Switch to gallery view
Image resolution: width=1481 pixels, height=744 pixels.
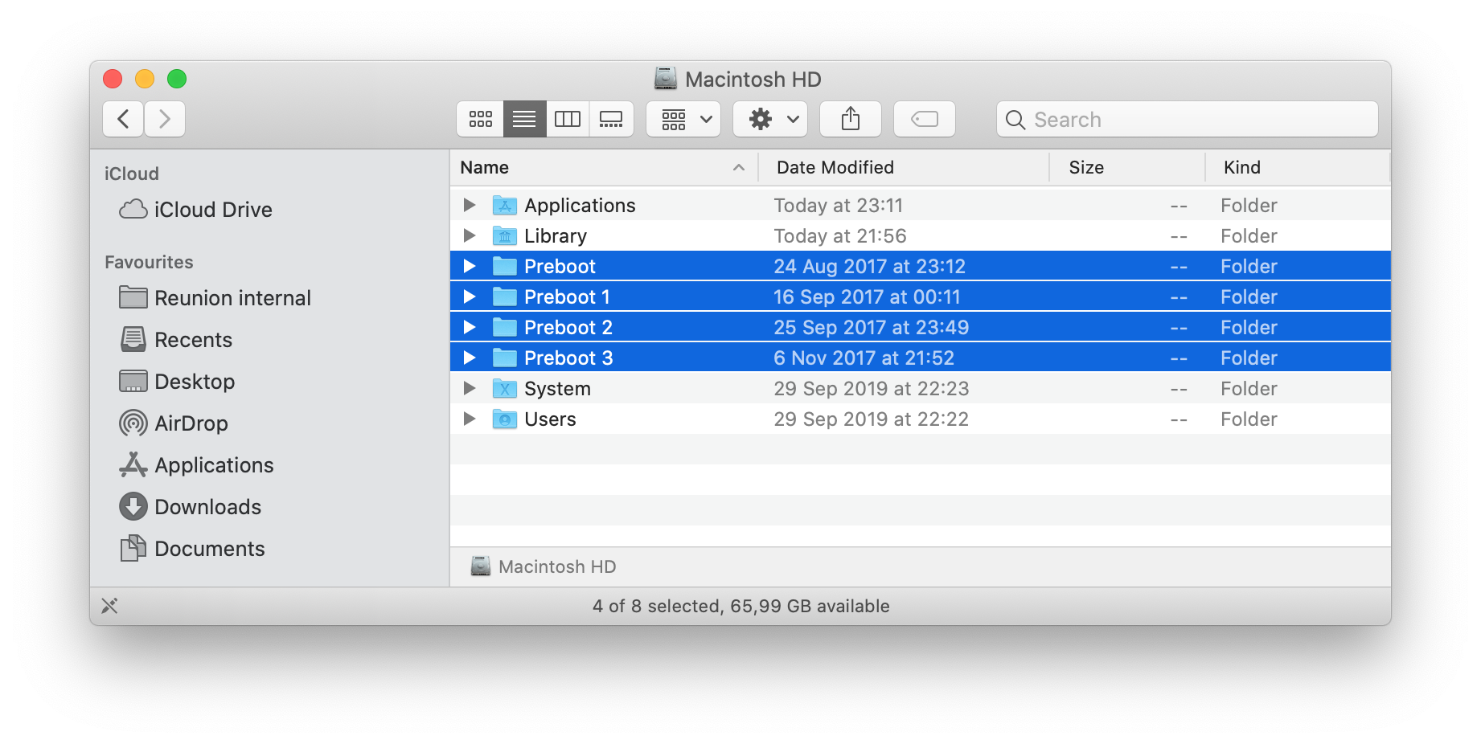click(611, 119)
